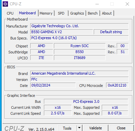
Task: Select the Manufacturer field Gigabyte Technology Co. Ltd.
Action: (79, 26)
